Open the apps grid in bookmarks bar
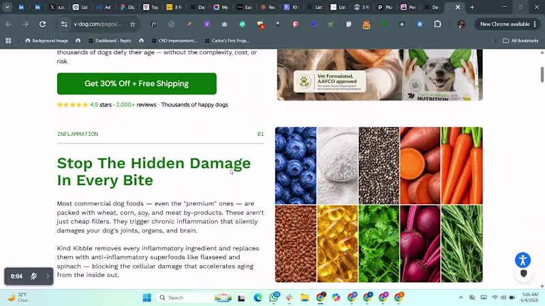This screenshot has width=545, height=306. point(8,41)
